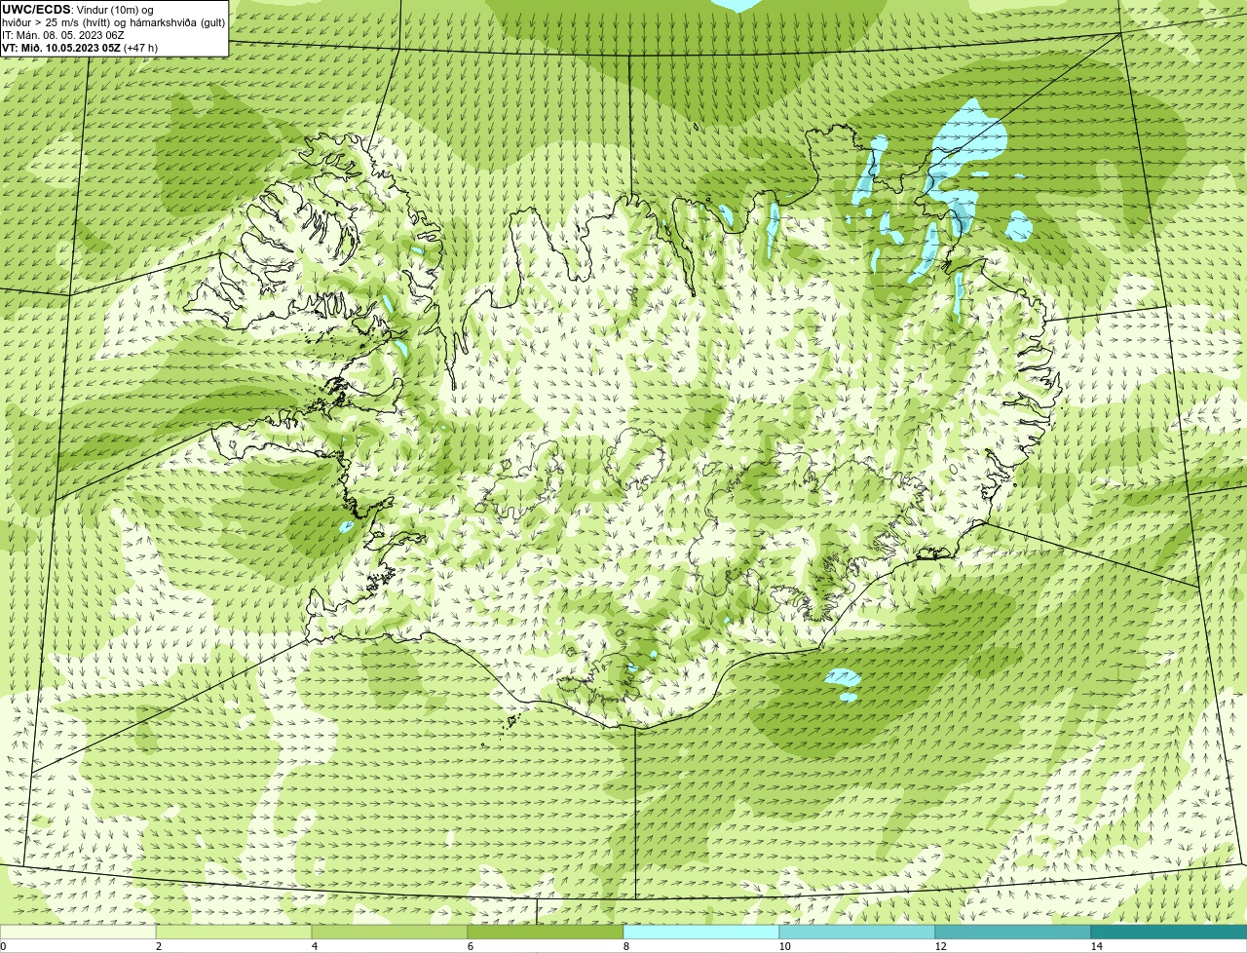Click the 8–10 m/s light cyan legend swatch
This screenshot has height=953, width=1247.
click(x=701, y=933)
